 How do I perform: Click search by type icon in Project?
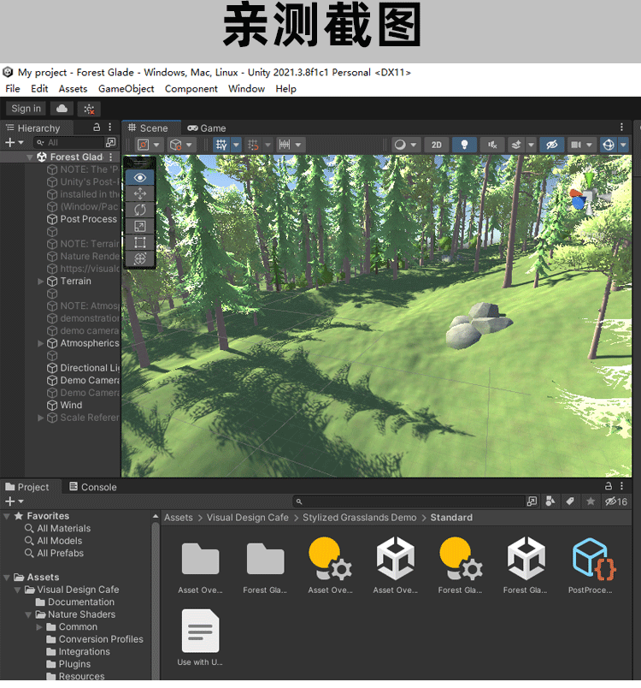tap(550, 501)
